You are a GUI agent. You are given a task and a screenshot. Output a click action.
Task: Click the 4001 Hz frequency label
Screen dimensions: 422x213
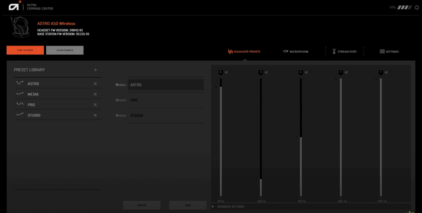point(342,201)
